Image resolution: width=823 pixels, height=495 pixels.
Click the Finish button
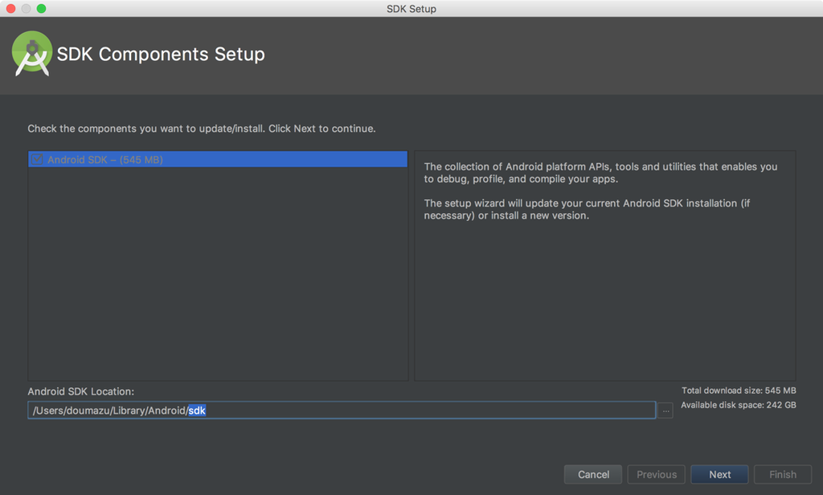pos(783,475)
